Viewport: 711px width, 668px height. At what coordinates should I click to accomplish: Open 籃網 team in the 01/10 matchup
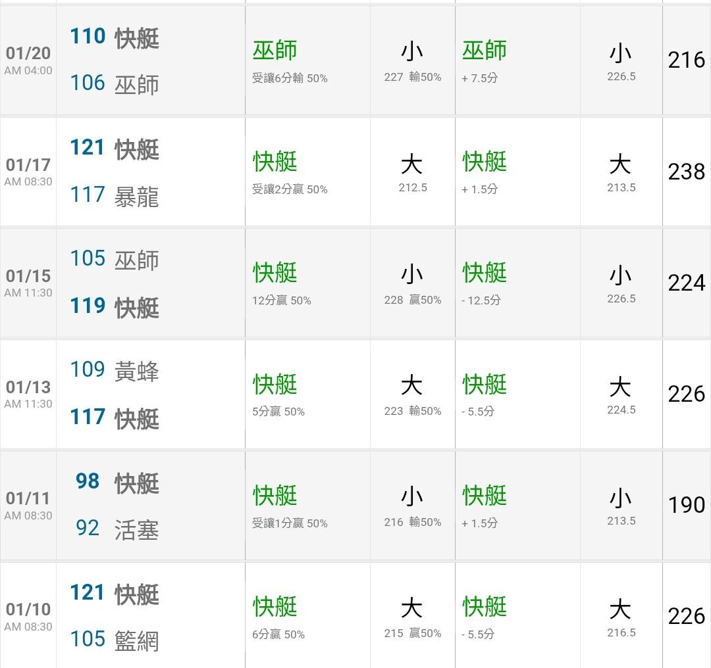click(x=136, y=640)
